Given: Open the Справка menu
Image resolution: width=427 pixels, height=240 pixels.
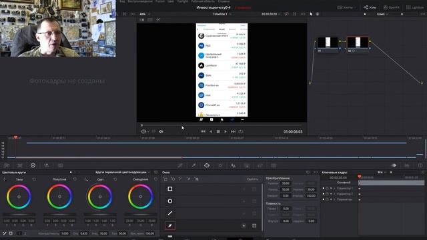Looking at the screenshot, I should point(224,1).
